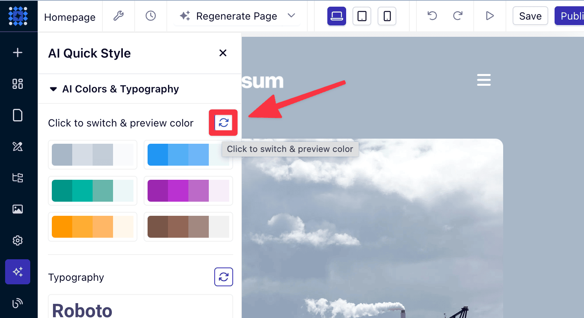
Task: Open the media image icon in sidebar
Action: pyautogui.click(x=18, y=209)
